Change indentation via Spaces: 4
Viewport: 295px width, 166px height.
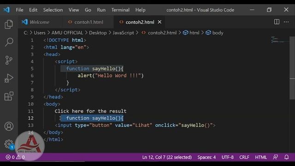coord(206,157)
